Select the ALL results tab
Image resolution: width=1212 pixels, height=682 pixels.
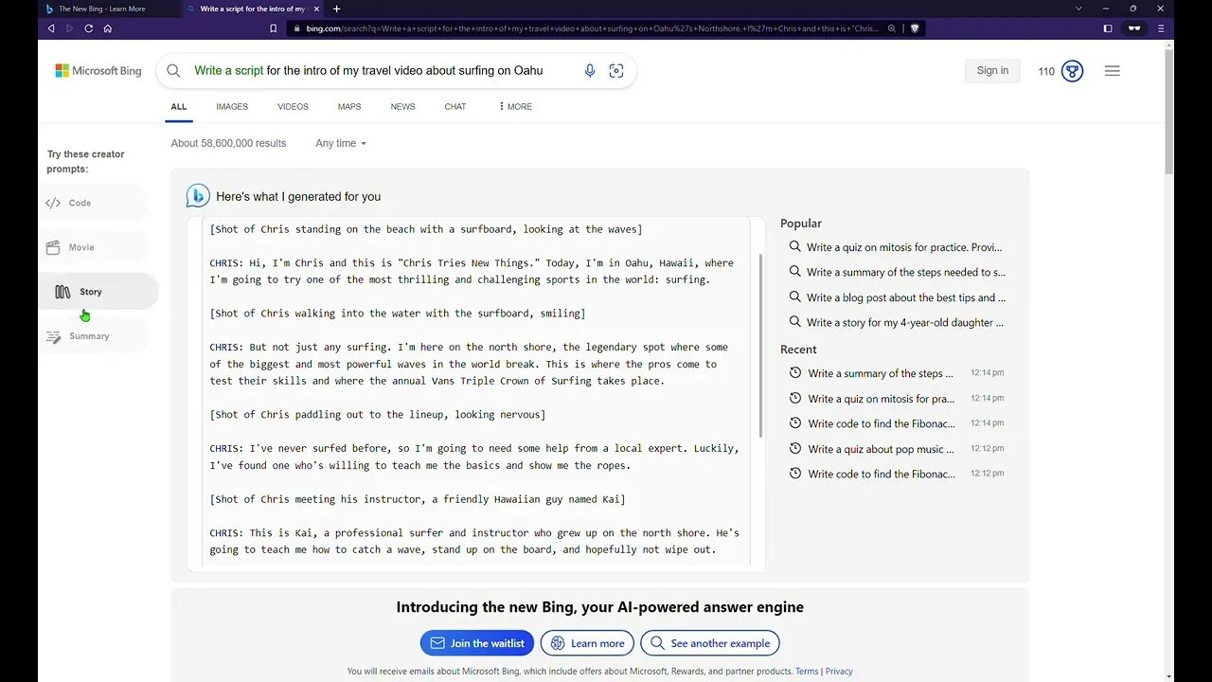point(179,107)
